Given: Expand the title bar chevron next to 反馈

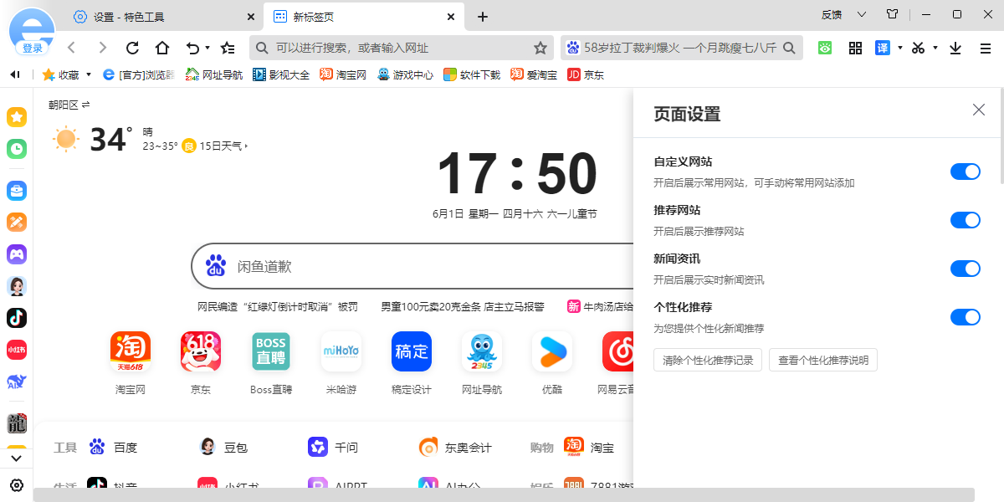Looking at the screenshot, I should [x=862, y=14].
